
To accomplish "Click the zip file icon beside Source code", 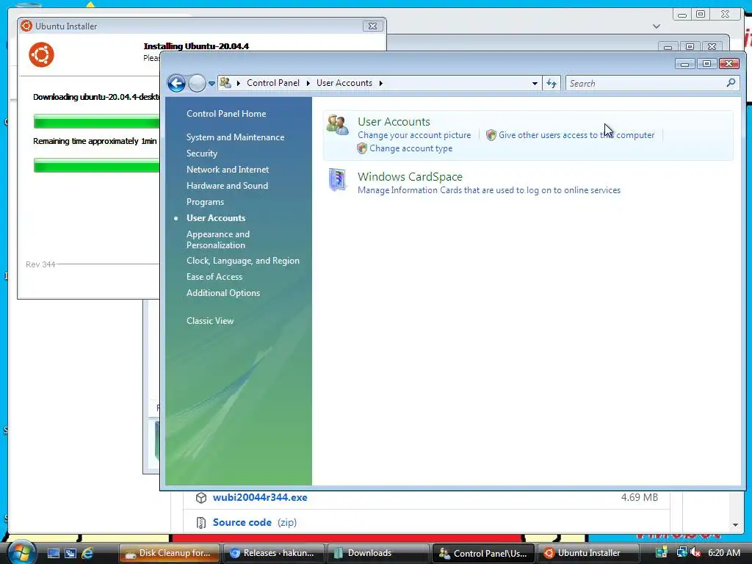I will click(x=201, y=523).
